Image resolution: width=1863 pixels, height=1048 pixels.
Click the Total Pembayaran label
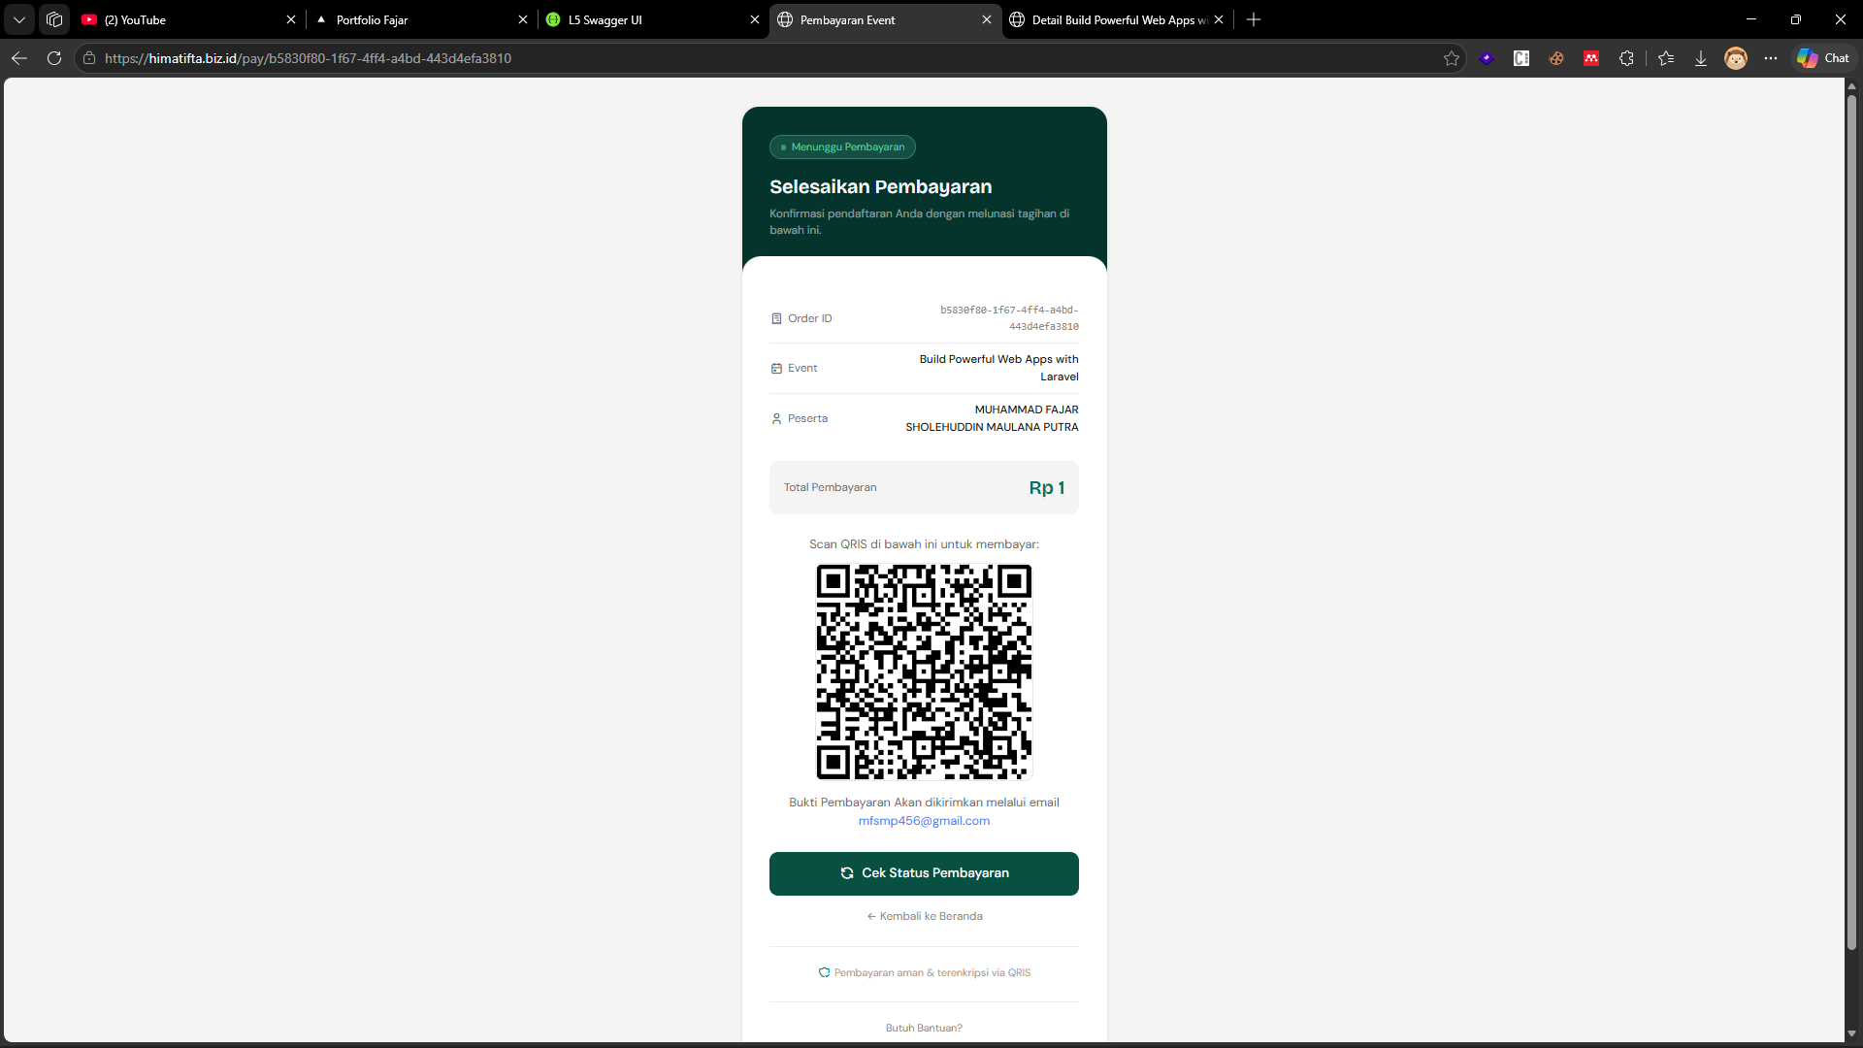[x=830, y=487]
